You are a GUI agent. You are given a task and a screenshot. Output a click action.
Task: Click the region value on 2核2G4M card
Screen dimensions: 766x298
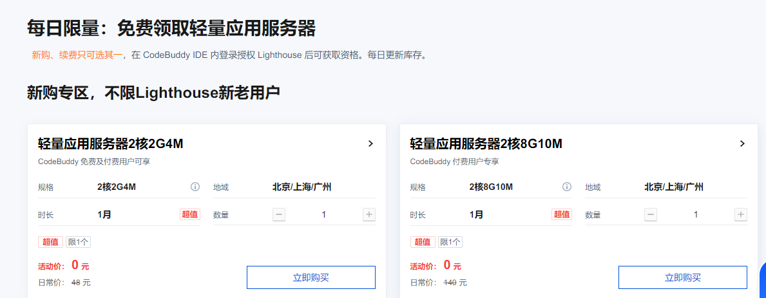coord(302,187)
